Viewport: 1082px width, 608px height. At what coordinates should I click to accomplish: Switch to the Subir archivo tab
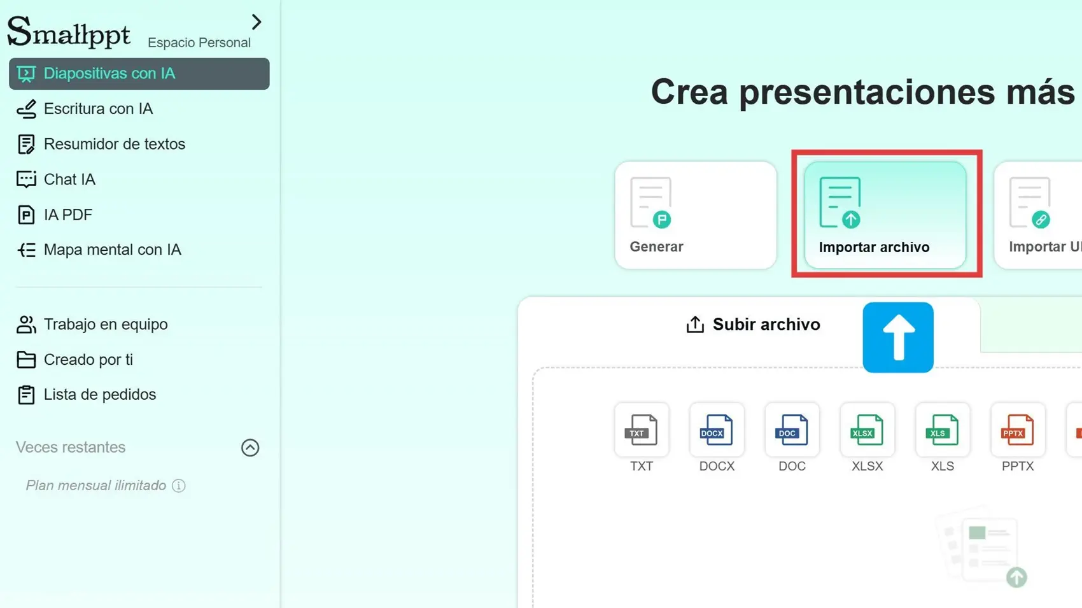753,325
